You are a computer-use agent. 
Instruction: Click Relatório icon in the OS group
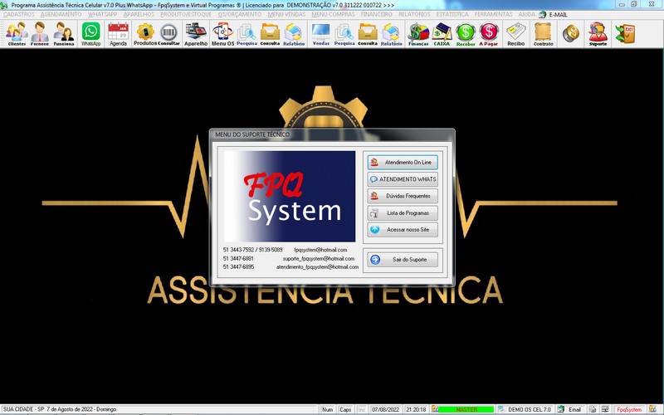pos(294,34)
